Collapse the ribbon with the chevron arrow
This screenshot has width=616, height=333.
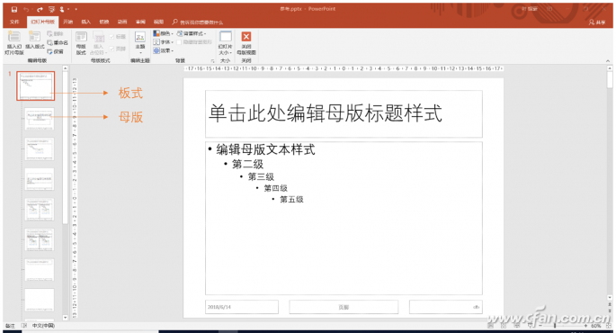click(x=608, y=61)
